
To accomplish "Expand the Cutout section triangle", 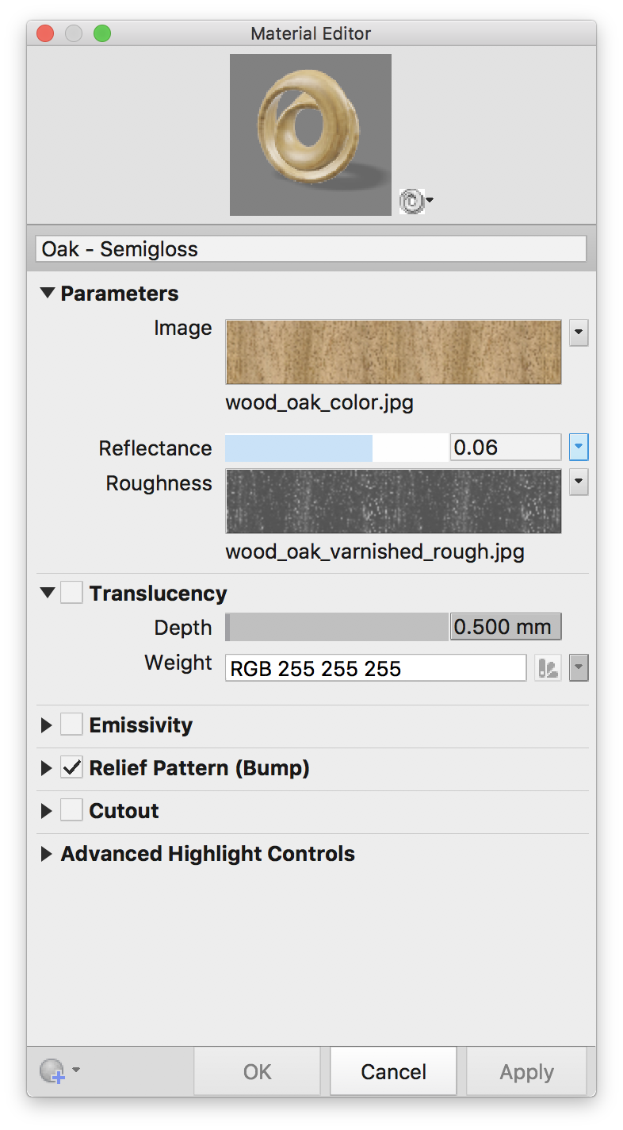I will tap(45, 810).
